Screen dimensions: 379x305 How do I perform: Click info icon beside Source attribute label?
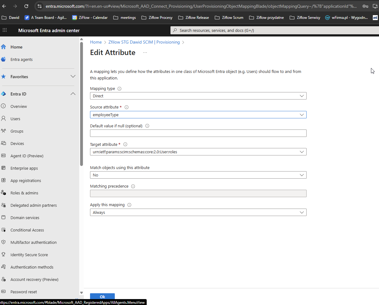point(126,107)
